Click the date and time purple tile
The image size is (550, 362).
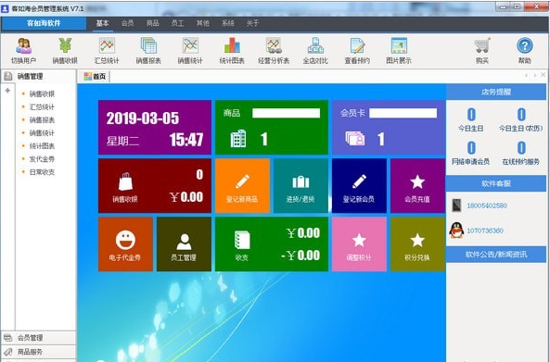tap(155, 128)
